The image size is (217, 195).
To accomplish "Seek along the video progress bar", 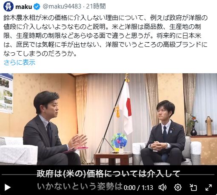I will (x=108, y=175).
